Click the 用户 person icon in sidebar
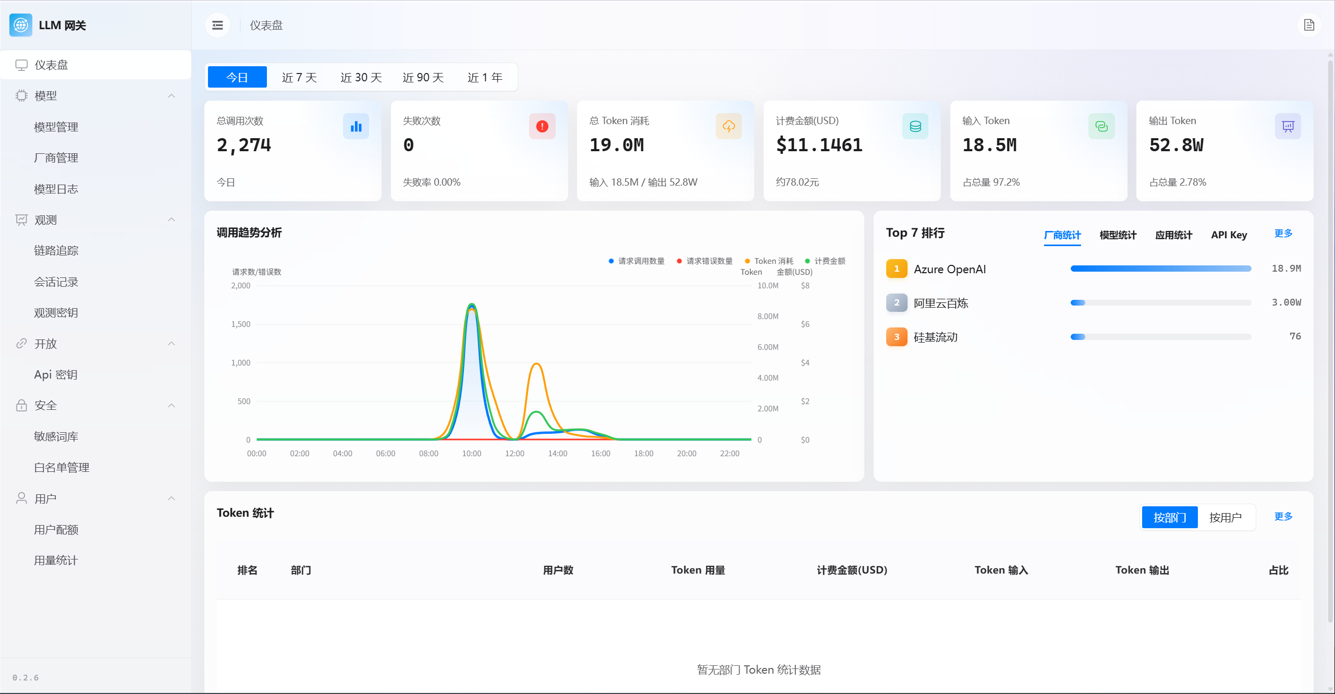Viewport: 1335px width, 694px height. point(21,498)
